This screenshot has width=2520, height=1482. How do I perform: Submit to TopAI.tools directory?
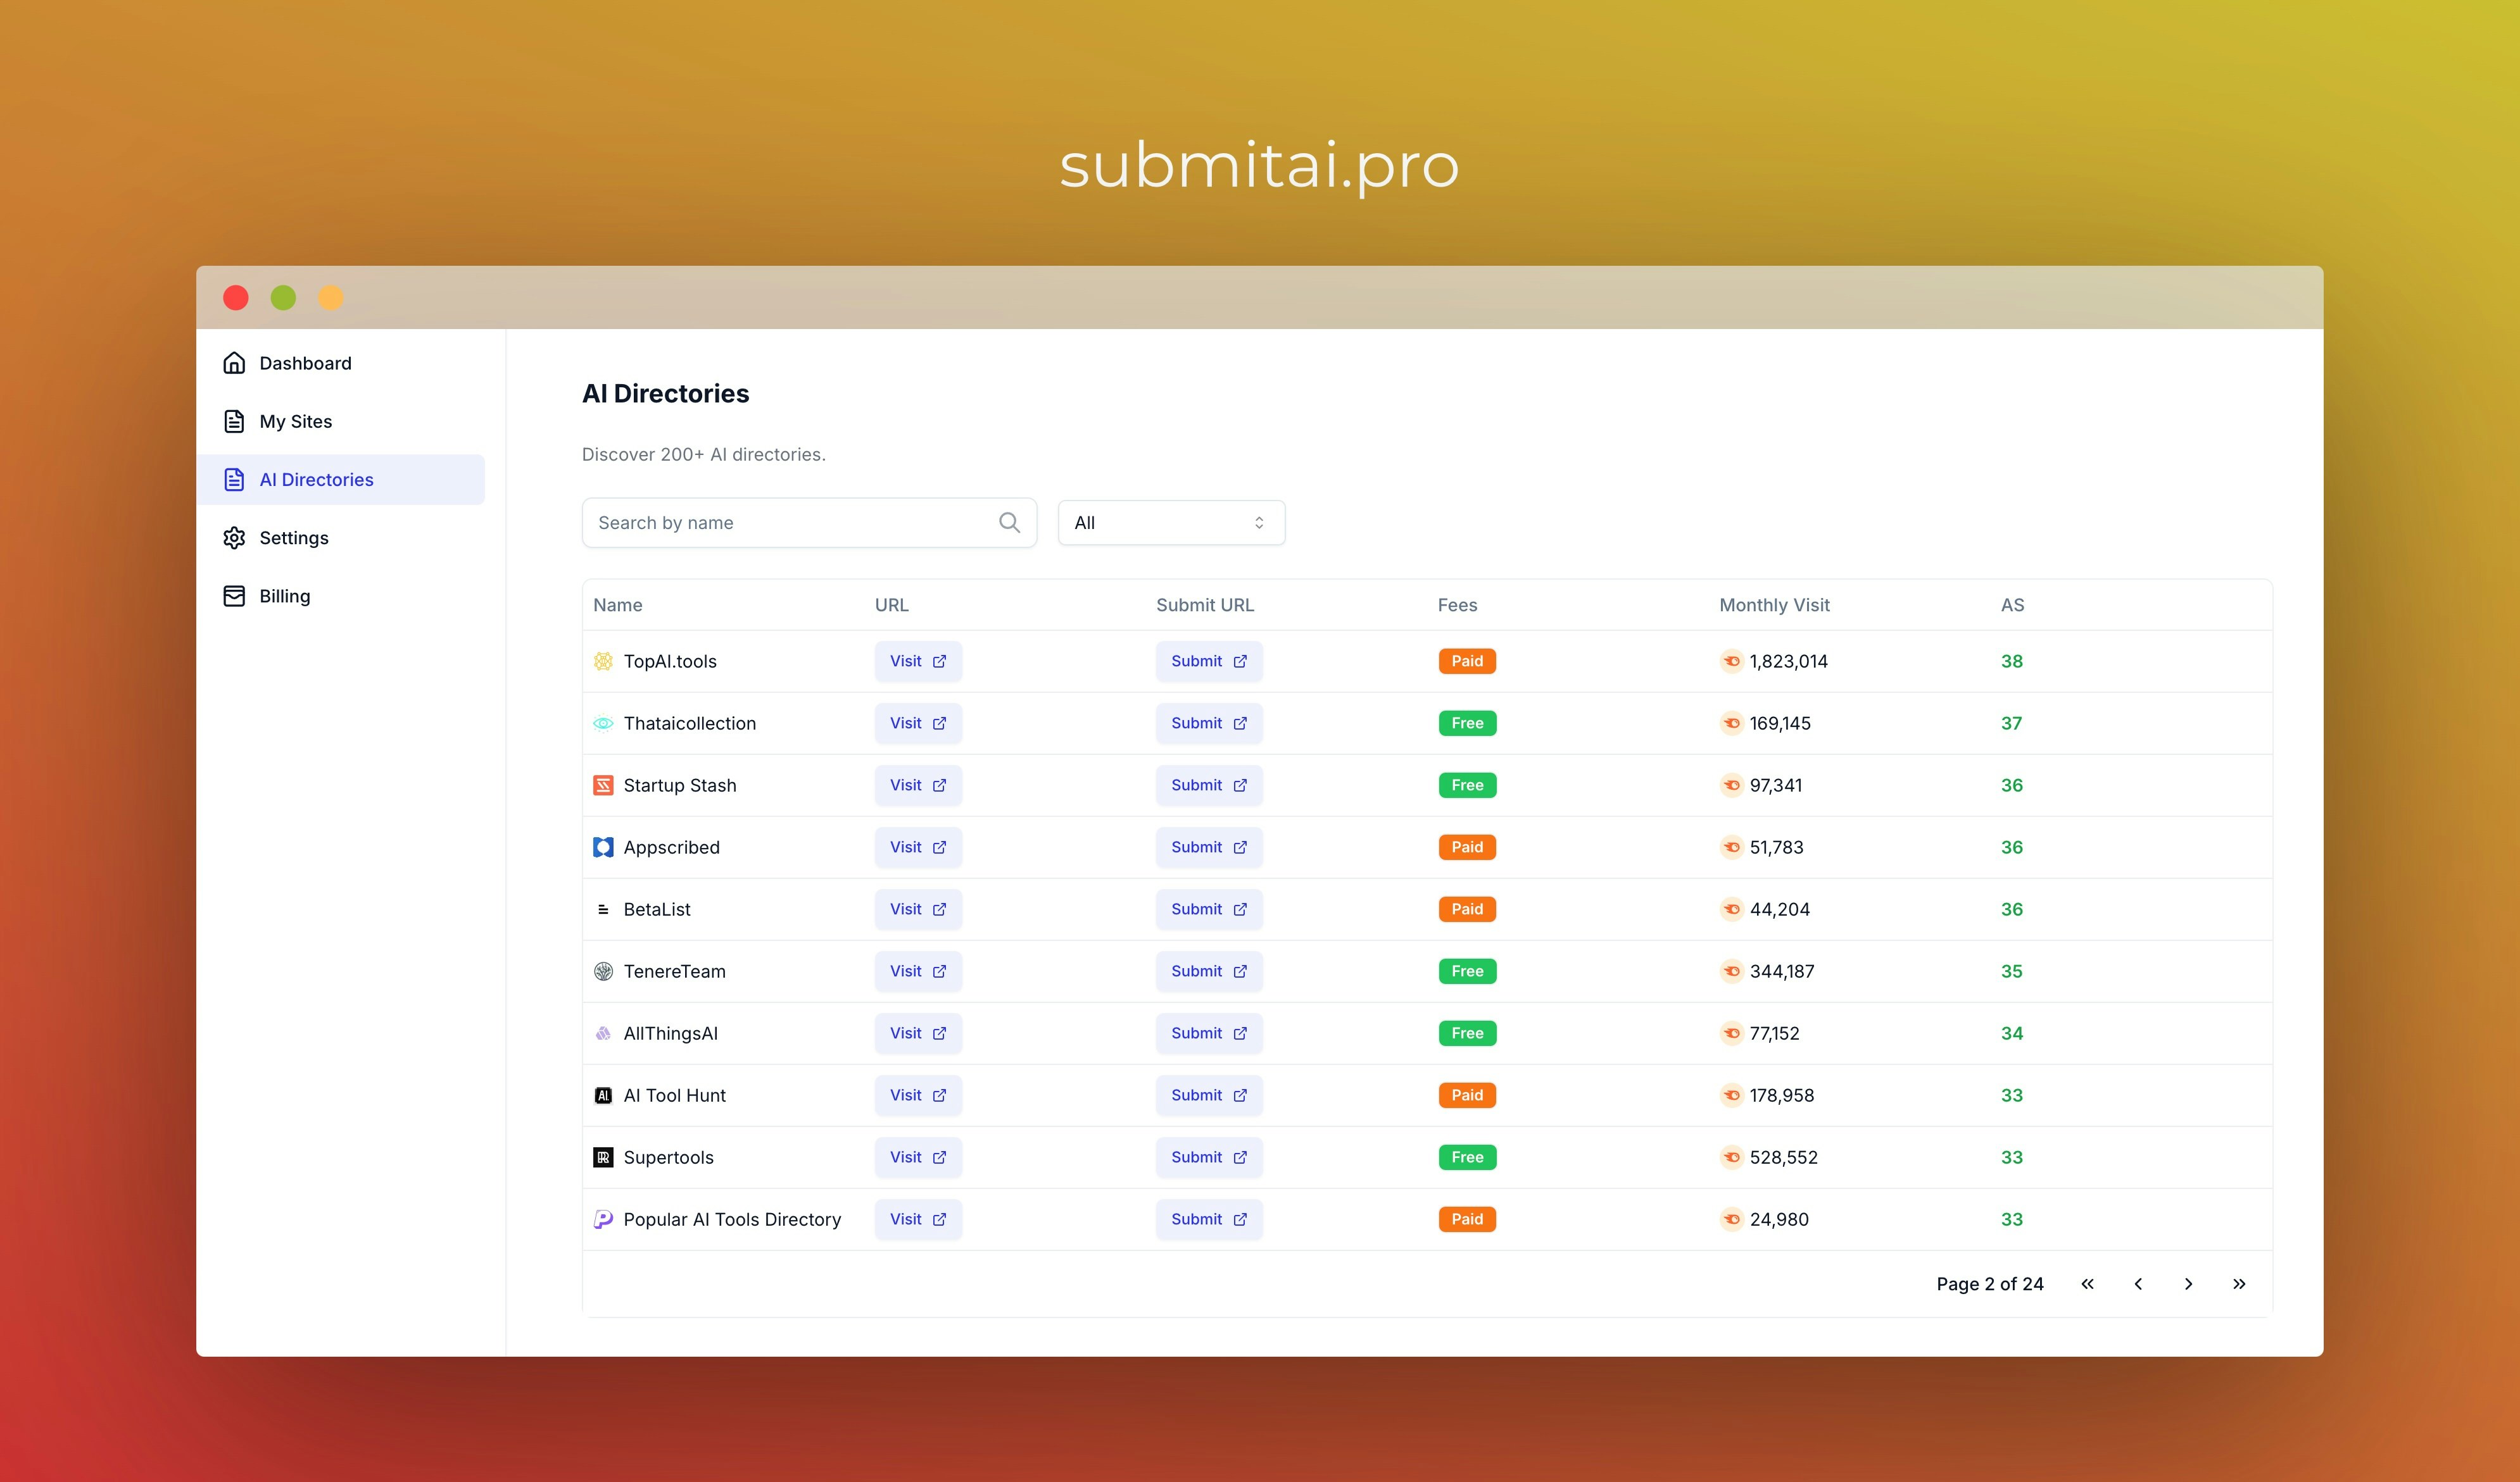tap(1209, 661)
